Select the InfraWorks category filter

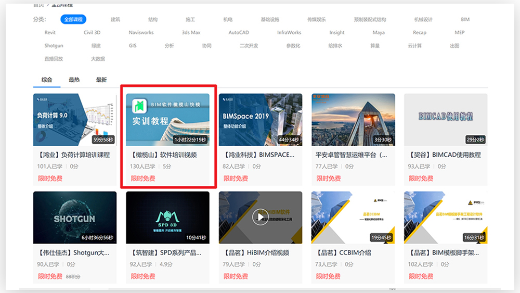(289, 32)
